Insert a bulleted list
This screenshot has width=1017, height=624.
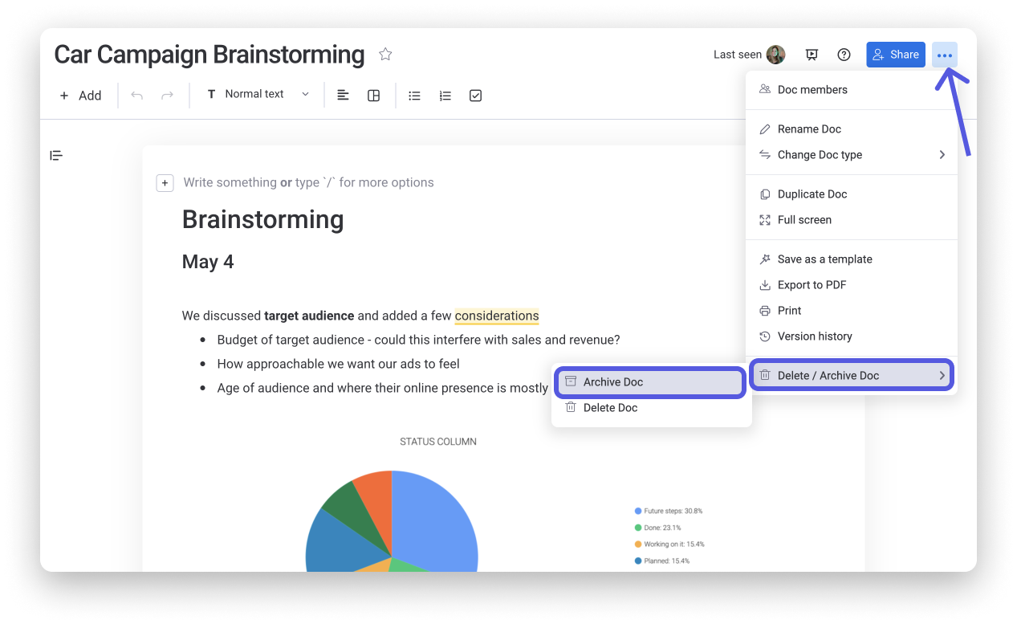[414, 96]
